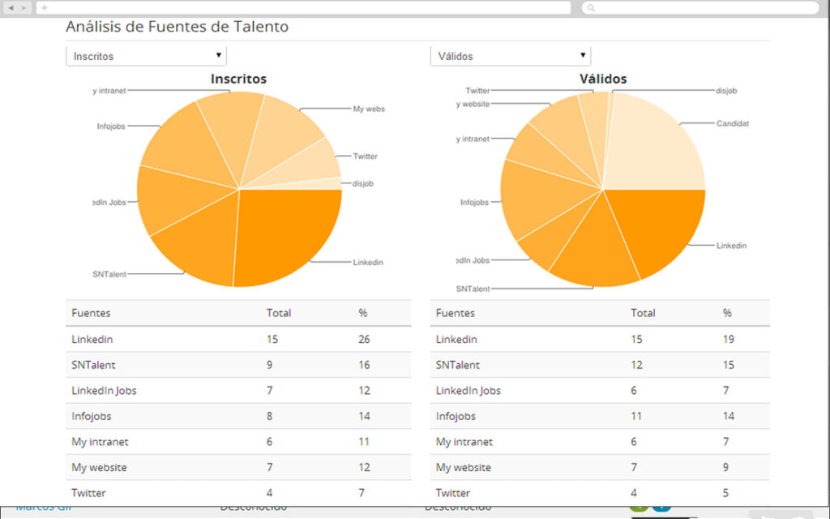This screenshot has width=830, height=519.
Task: Click the Marcos Gil link
Action: pos(42,505)
